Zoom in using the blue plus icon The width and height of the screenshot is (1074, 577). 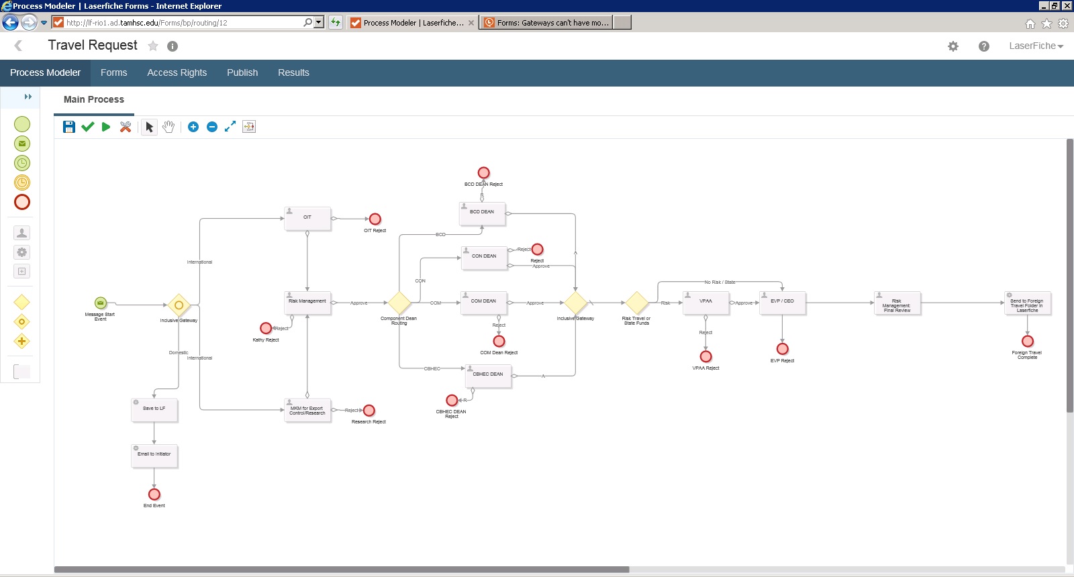click(193, 127)
